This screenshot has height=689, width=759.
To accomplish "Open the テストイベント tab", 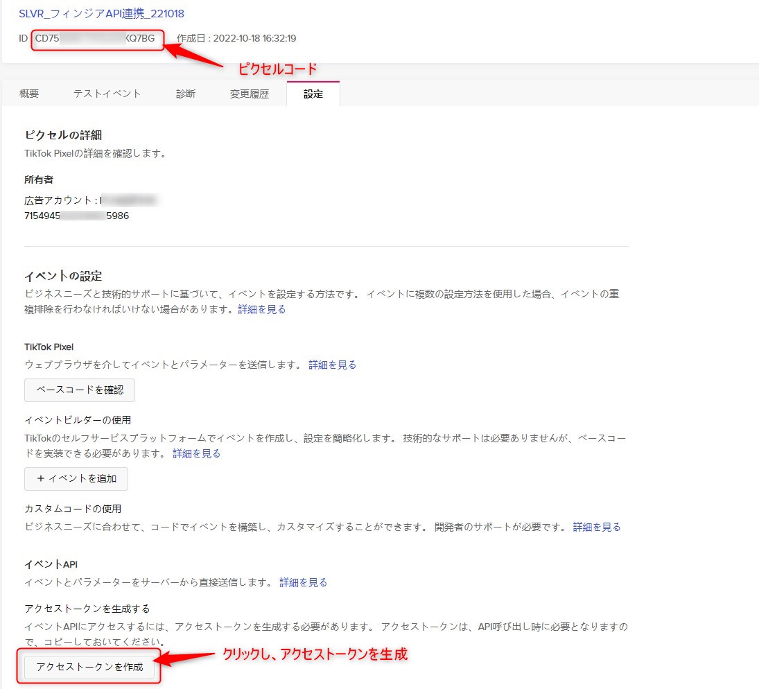I will 107,94.
